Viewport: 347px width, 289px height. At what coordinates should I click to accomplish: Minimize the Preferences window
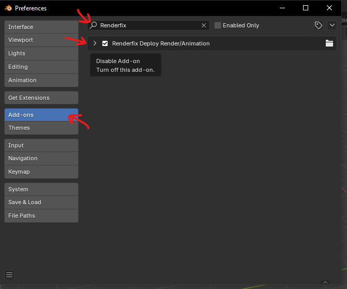tap(282, 8)
